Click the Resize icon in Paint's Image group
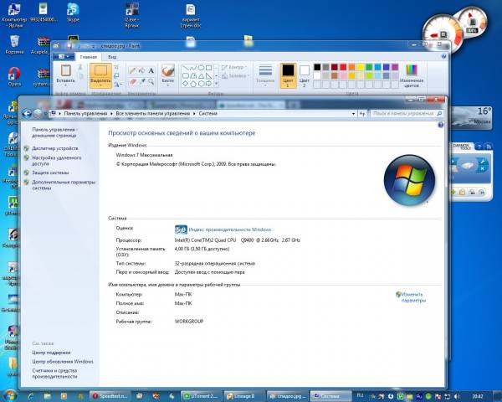This screenshot has width=502, height=402. [116, 75]
